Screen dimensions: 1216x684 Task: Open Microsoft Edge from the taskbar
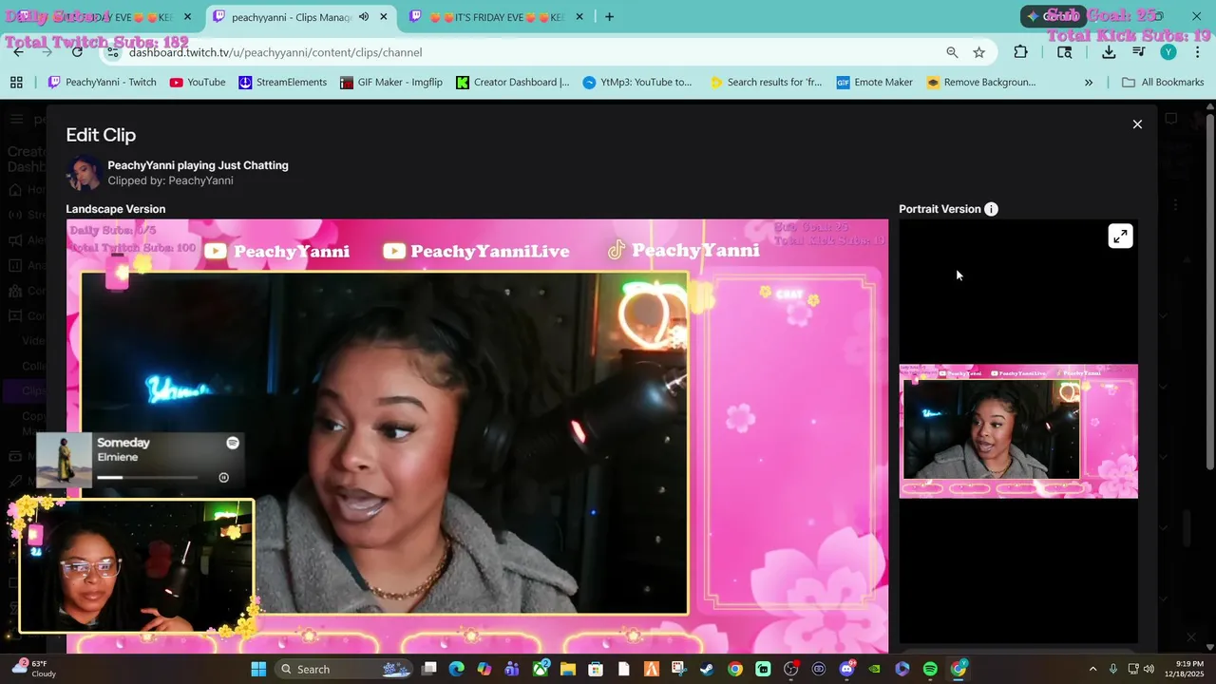(x=457, y=669)
